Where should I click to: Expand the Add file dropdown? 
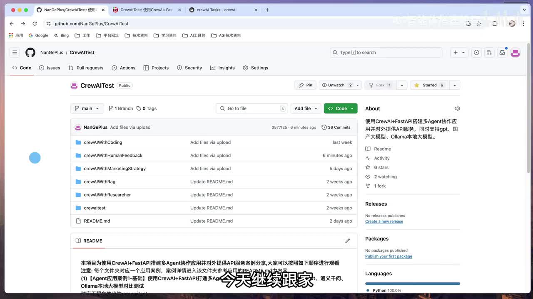(306, 108)
